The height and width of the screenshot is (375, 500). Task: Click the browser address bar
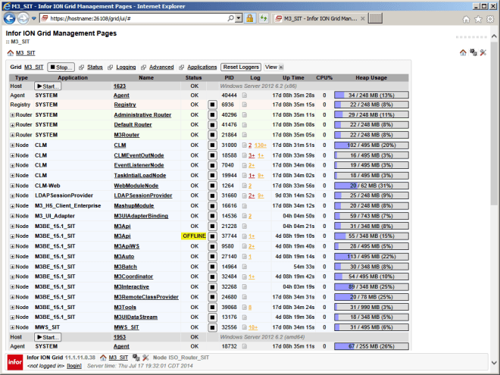coord(144,18)
